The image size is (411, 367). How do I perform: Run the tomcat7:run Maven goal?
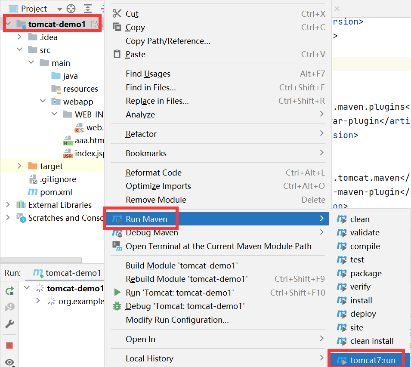[370, 360]
